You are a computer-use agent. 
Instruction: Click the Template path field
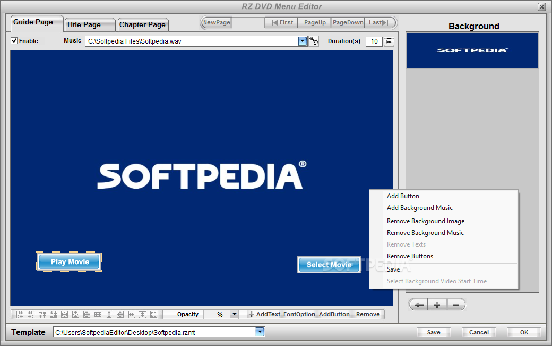tap(154, 332)
